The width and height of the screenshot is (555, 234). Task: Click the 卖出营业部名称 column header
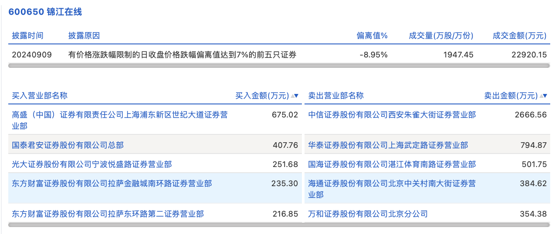coord(336,96)
